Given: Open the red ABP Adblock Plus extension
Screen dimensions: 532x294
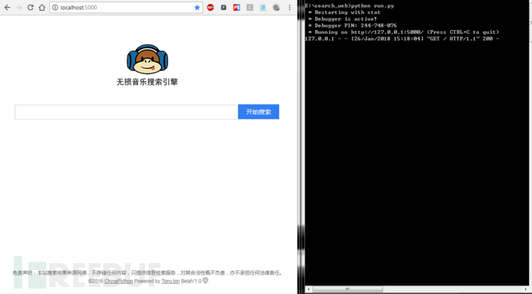Looking at the screenshot, I should coord(210,8).
